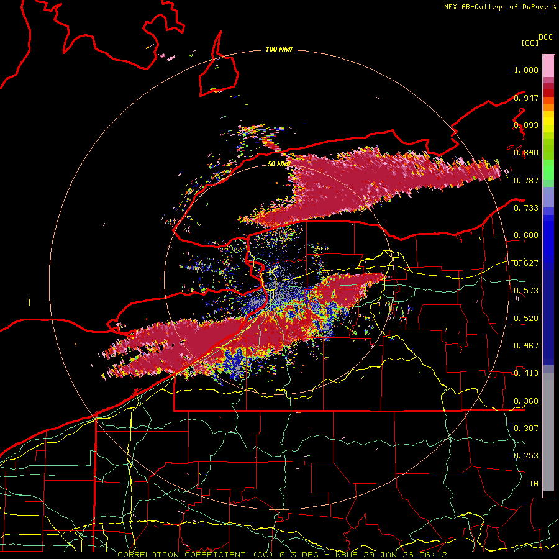Click the 100 NMI range ring label
This screenshot has width=559, height=559.
[x=279, y=49]
